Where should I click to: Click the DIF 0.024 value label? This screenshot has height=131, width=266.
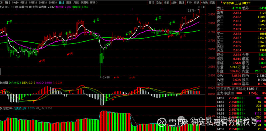click(x=15, y=83)
